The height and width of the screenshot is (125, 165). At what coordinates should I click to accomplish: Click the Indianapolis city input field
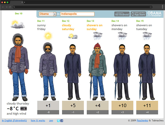(x=77, y=14)
